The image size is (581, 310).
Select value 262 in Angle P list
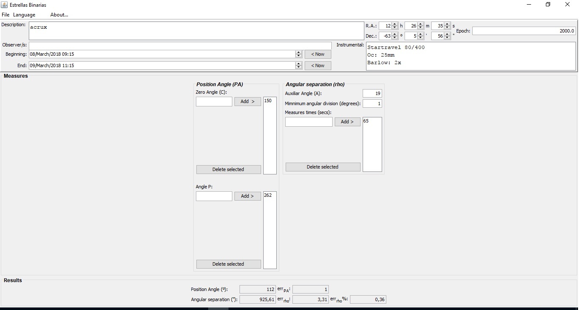click(x=270, y=196)
